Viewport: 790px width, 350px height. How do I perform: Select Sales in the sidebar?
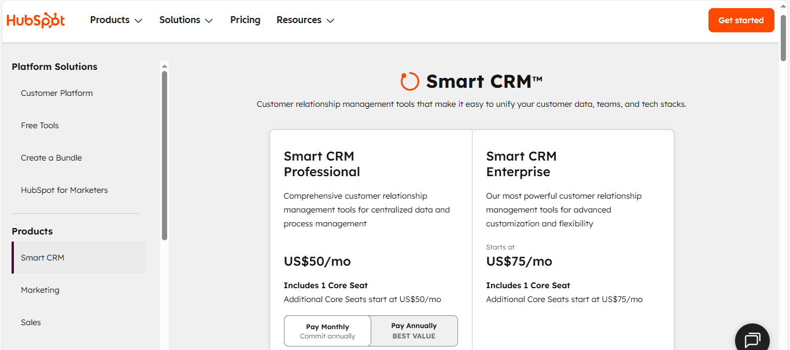coord(31,322)
